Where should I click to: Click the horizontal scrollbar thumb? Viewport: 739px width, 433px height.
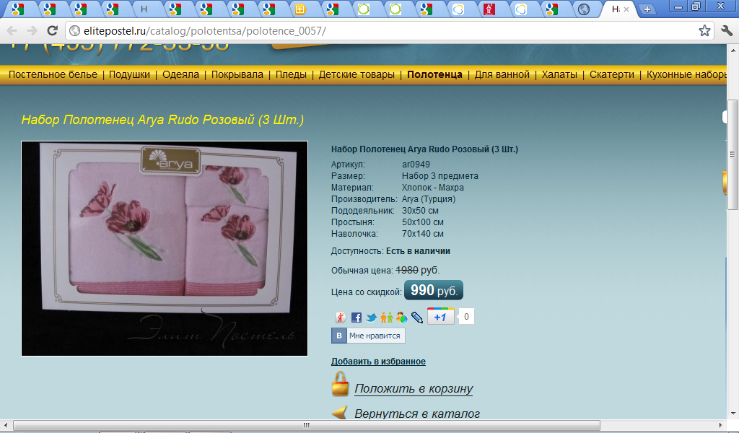point(306,425)
